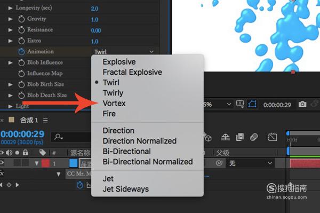Expand the Gravity property
The height and width of the screenshot is (213, 320).
10,19
